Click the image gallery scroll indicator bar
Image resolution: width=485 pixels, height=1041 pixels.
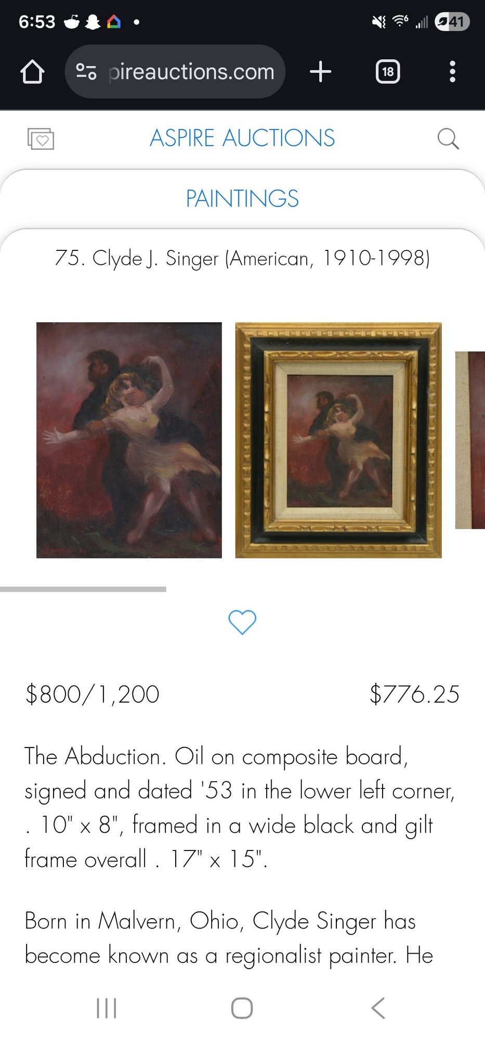point(83,589)
